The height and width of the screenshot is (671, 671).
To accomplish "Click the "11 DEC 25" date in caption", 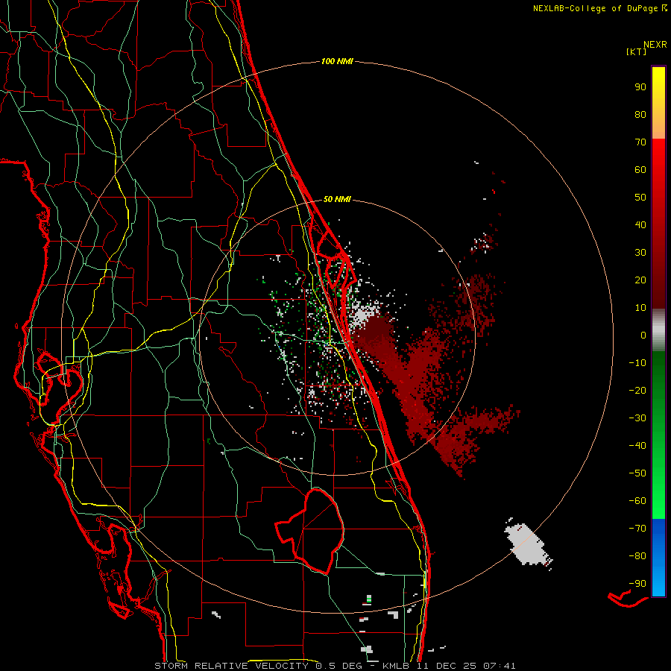I will point(447,666).
